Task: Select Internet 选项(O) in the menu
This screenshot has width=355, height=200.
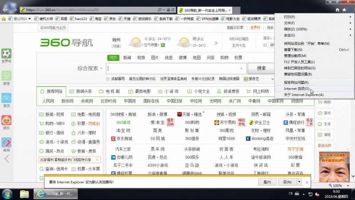Action: (x=314, y=88)
